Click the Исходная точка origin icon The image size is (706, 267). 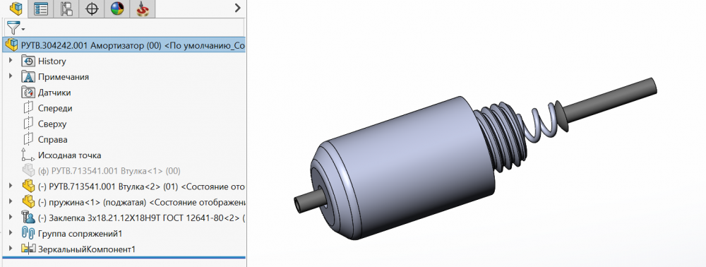coord(28,155)
